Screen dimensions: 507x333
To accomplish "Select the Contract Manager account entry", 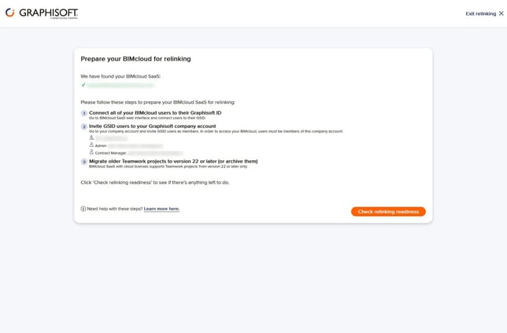I will 142,152.
